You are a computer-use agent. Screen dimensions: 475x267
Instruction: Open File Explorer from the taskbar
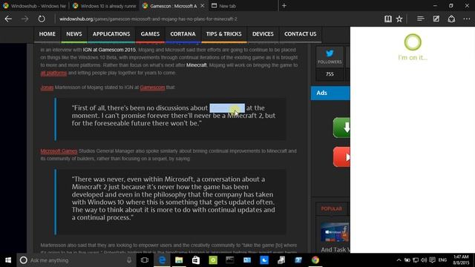tap(179, 260)
